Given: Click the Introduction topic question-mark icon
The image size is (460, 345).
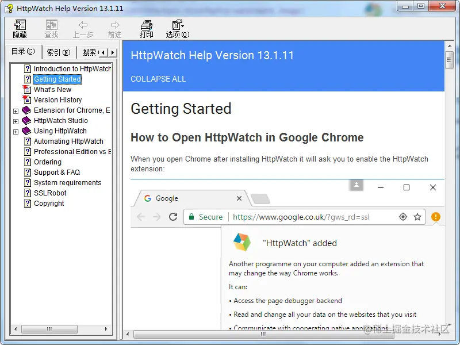Looking at the screenshot, I should (28, 68).
